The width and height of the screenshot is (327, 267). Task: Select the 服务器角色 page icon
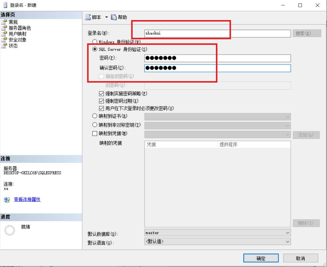point(4,28)
